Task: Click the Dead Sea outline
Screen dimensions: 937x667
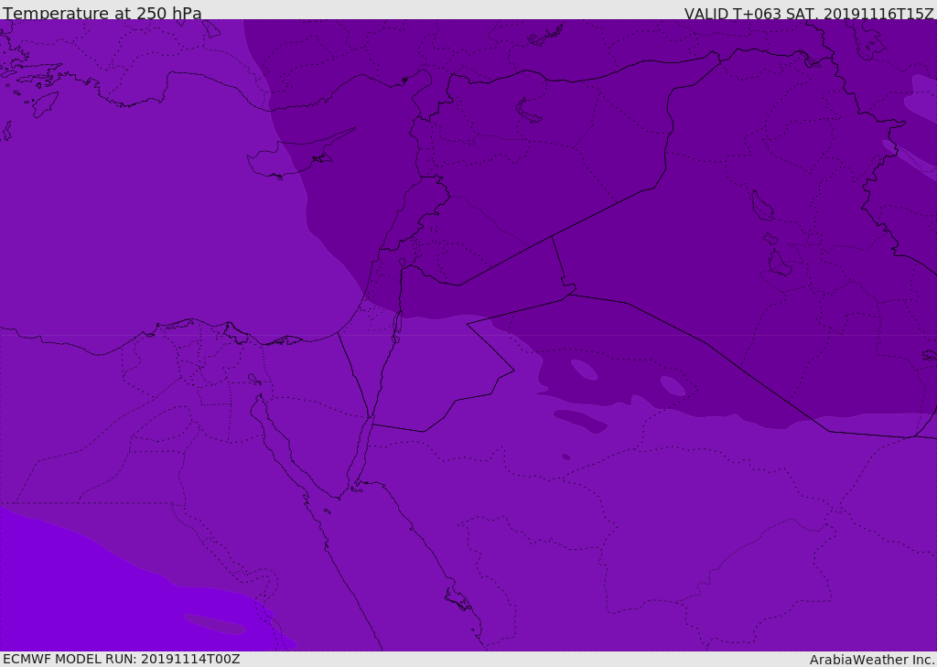Action: coord(397,323)
